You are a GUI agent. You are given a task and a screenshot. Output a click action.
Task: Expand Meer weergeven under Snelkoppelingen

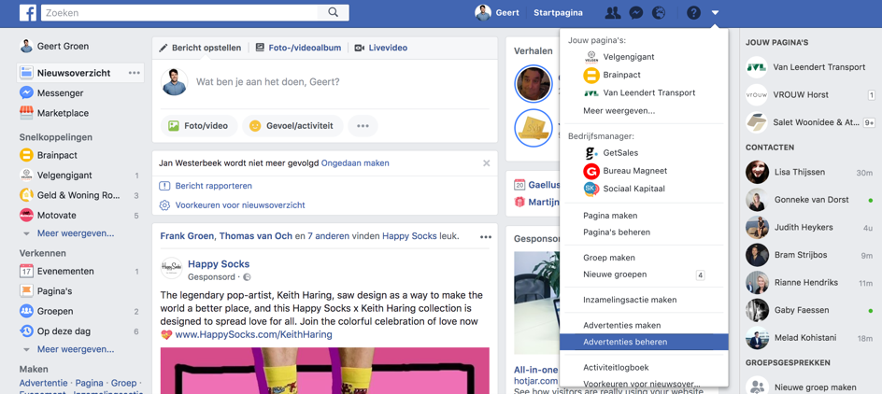(76, 233)
